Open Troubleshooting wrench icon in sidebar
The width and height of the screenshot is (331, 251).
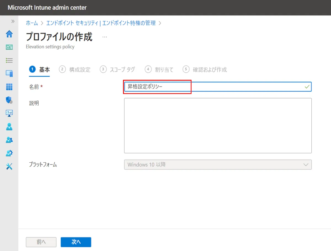click(9, 166)
